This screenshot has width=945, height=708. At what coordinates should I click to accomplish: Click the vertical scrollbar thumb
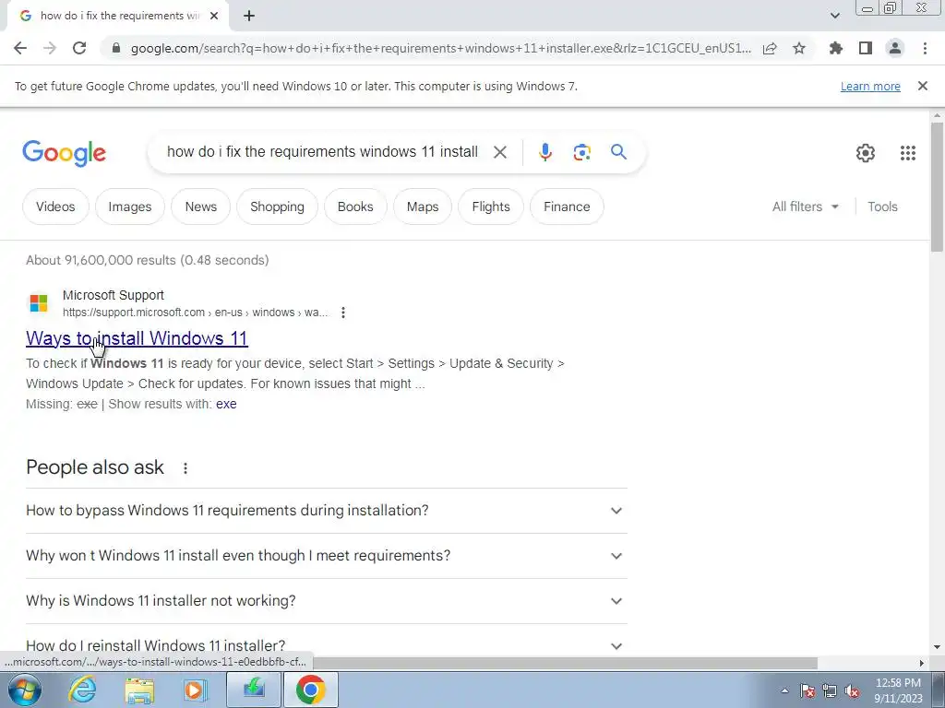point(937,187)
